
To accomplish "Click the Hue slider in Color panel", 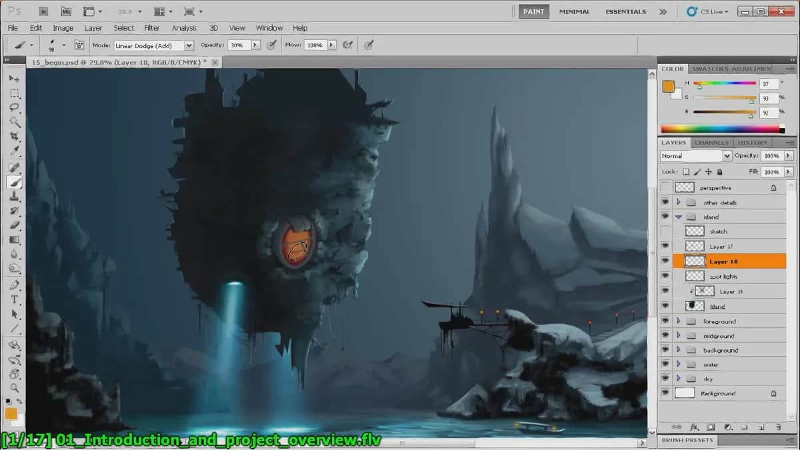I will point(724,83).
